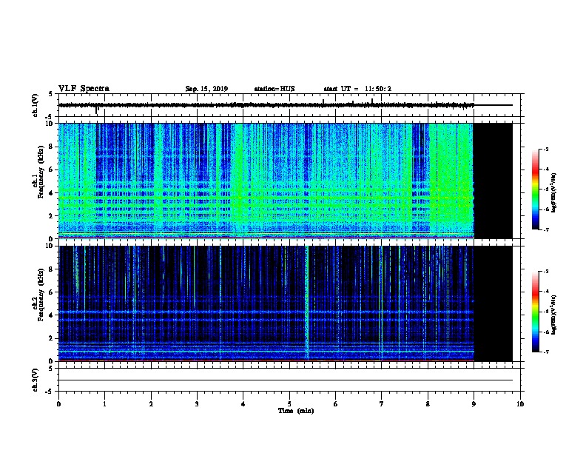
Task: Click the black no-data block in ch.1 spectrogram
Action: (494, 181)
